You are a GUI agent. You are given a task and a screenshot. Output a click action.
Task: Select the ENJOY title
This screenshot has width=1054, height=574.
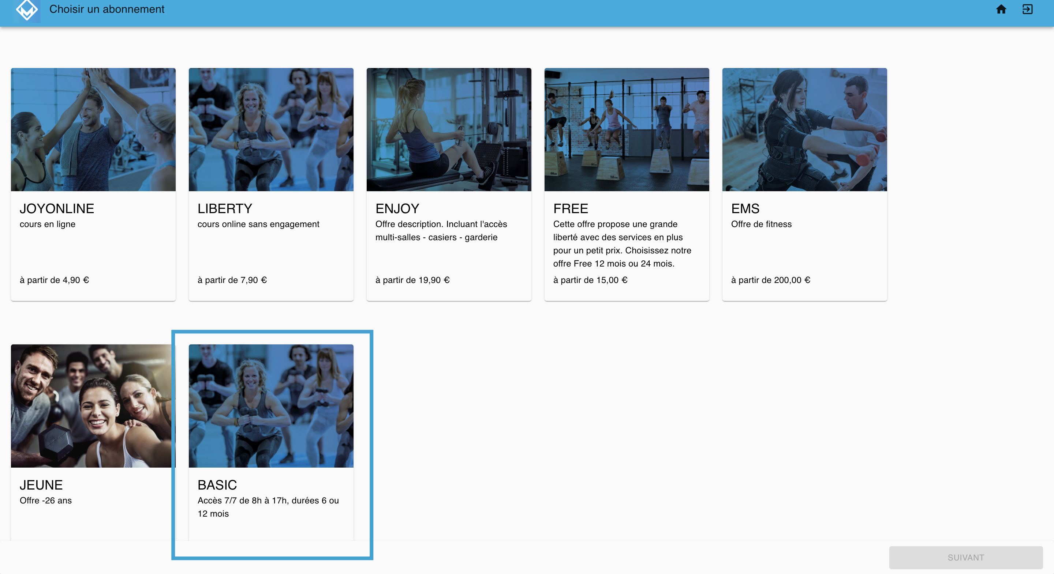tap(397, 208)
